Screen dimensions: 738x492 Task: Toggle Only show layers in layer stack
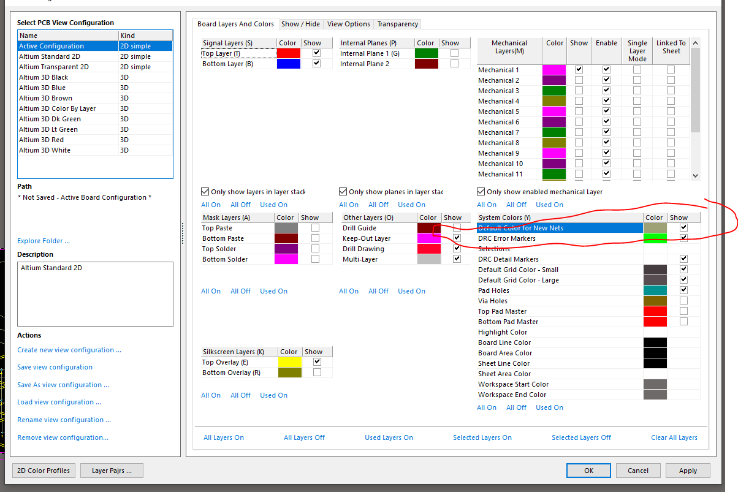205,192
